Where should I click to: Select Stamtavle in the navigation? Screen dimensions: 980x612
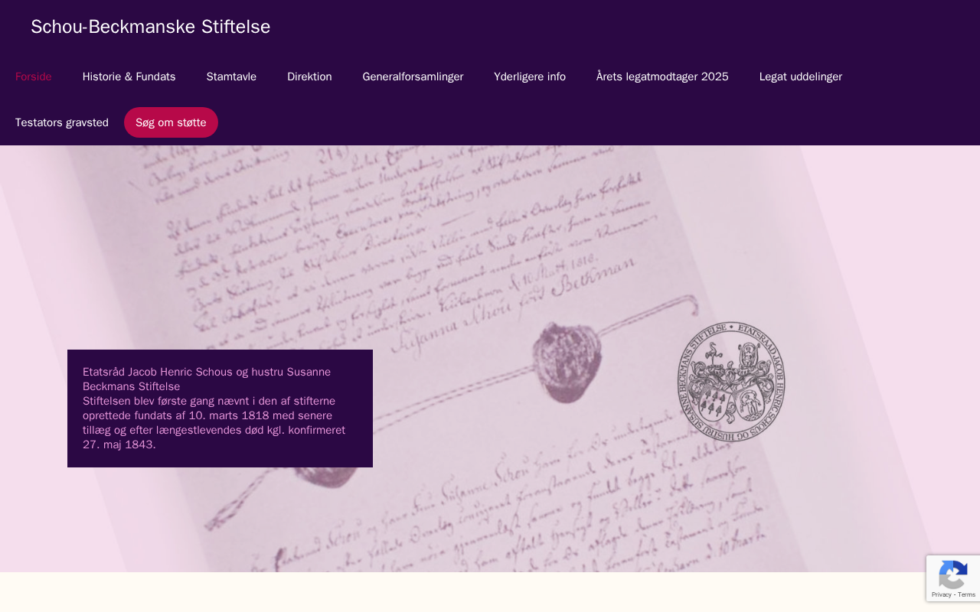(x=231, y=76)
